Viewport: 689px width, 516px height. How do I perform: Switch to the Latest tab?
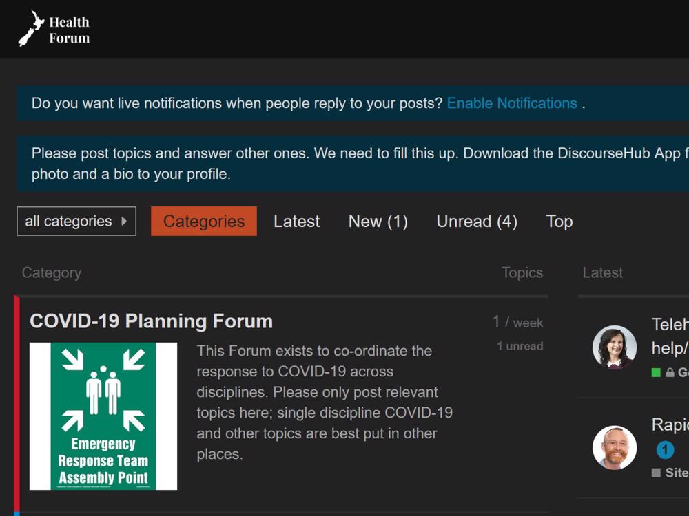pos(296,222)
